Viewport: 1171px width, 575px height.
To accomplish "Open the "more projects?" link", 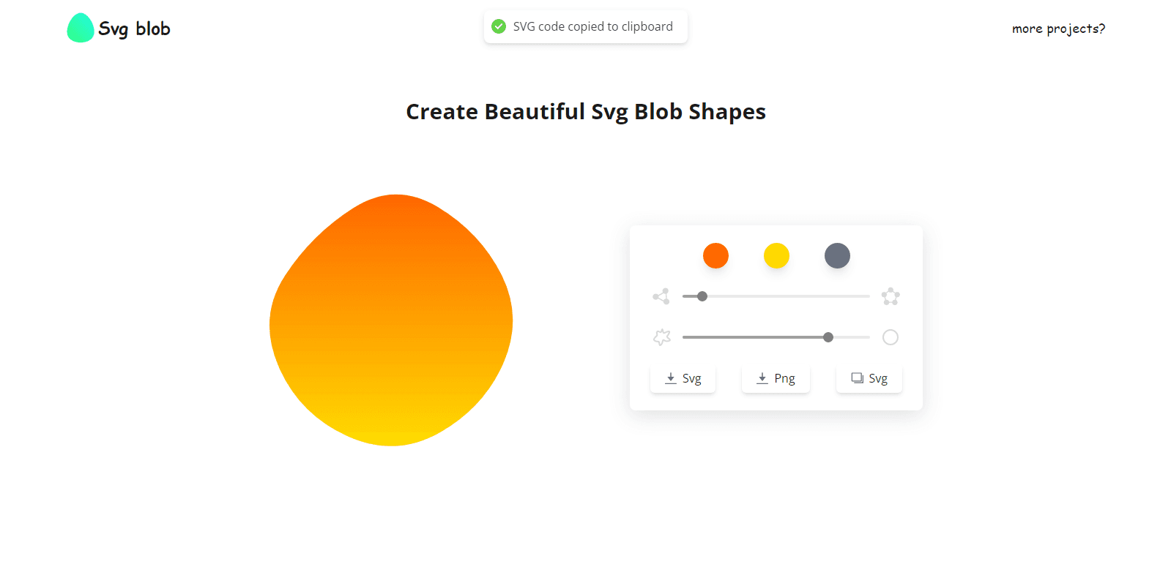I will pos(1058,29).
